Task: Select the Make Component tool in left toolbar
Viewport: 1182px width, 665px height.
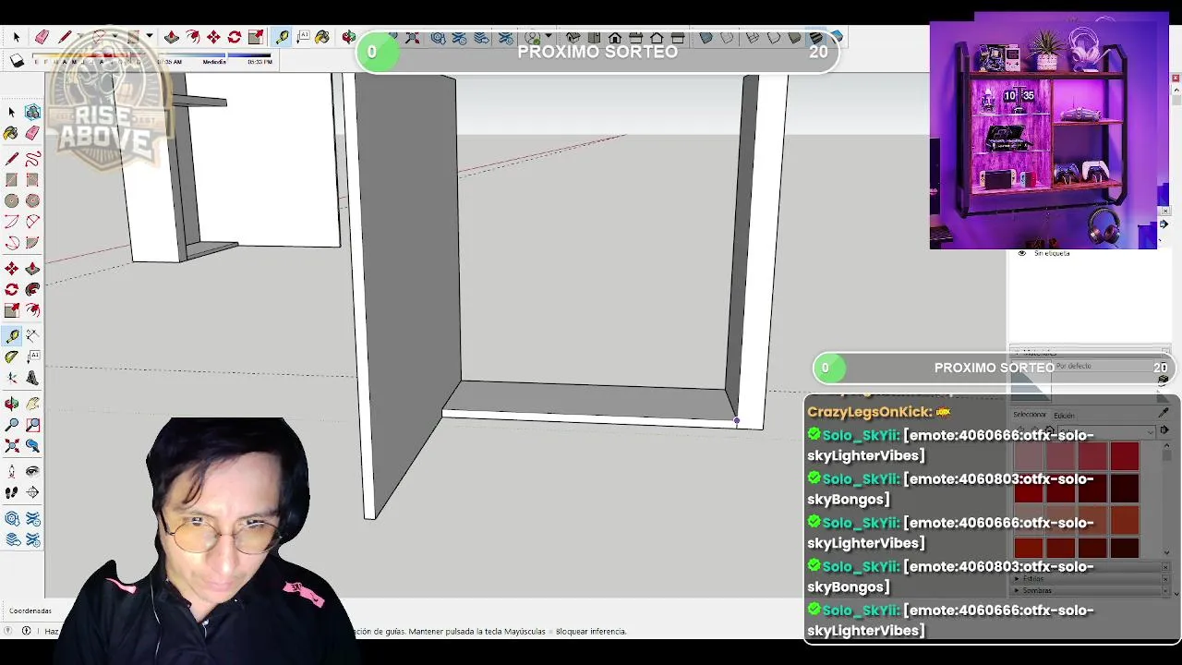Action: tap(32, 112)
